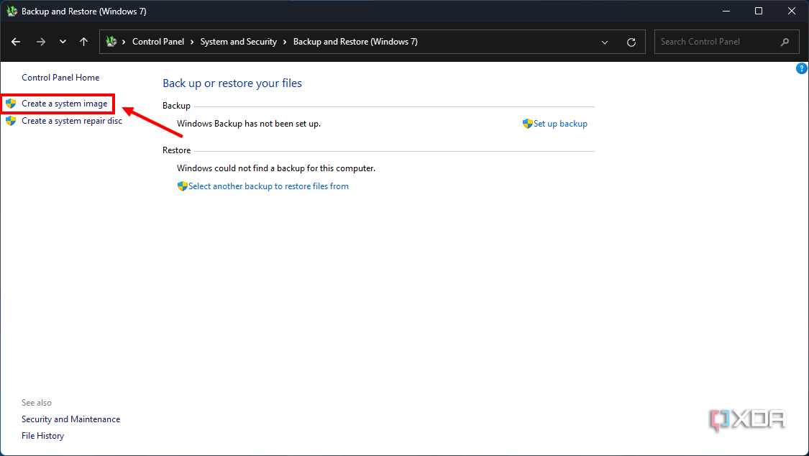Open Control Panel breadcrumb
Screen dimensions: 809x456
(158, 42)
